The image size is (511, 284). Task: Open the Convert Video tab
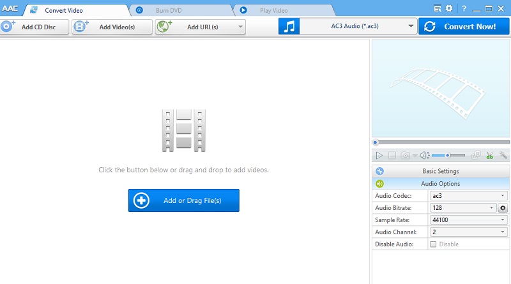click(76, 10)
